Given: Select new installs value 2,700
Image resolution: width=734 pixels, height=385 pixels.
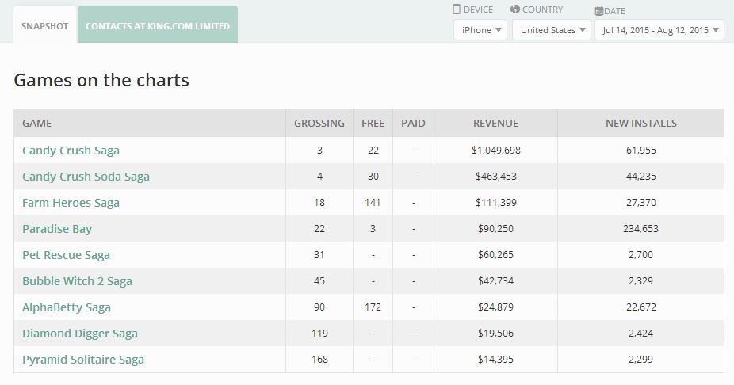Looking at the screenshot, I should pyautogui.click(x=640, y=255).
